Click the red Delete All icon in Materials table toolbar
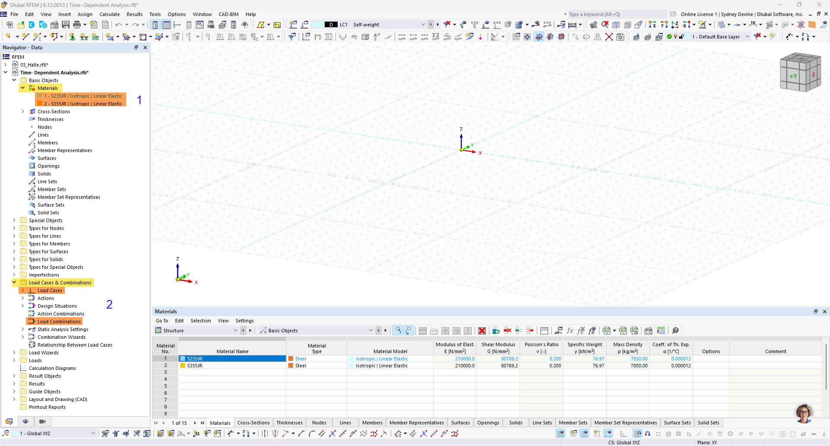Viewport: 830px width, 446px height. tap(482, 331)
